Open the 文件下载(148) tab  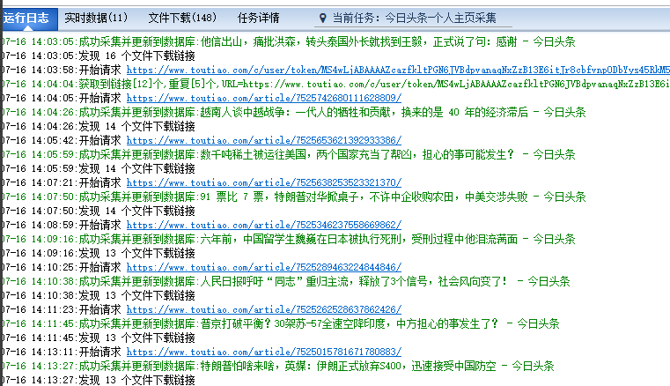coord(182,18)
